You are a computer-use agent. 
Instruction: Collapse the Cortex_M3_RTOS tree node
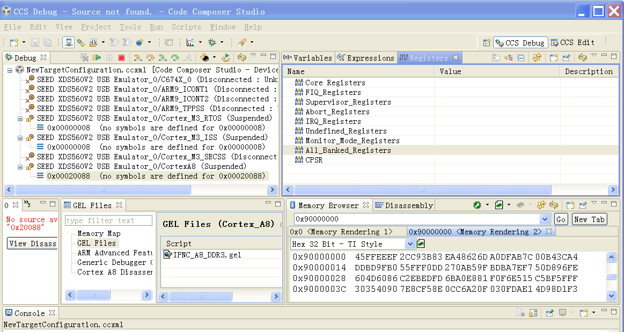point(20,118)
